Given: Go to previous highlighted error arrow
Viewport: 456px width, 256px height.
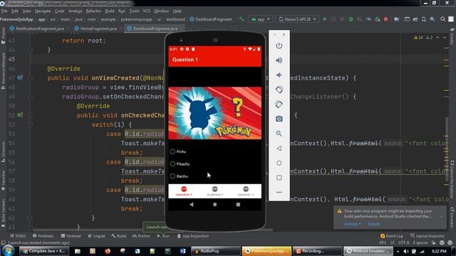Looking at the screenshot, I should 437,38.
